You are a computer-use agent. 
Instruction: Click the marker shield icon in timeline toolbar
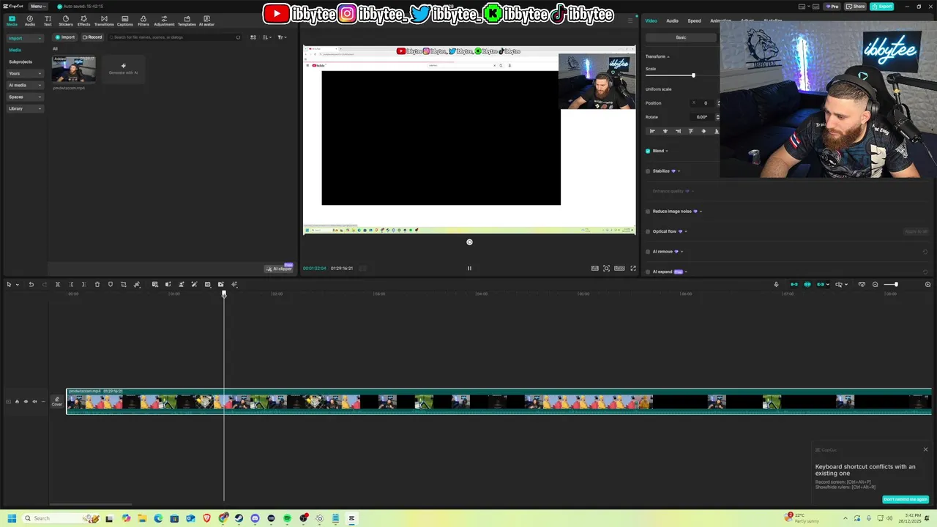(111, 285)
